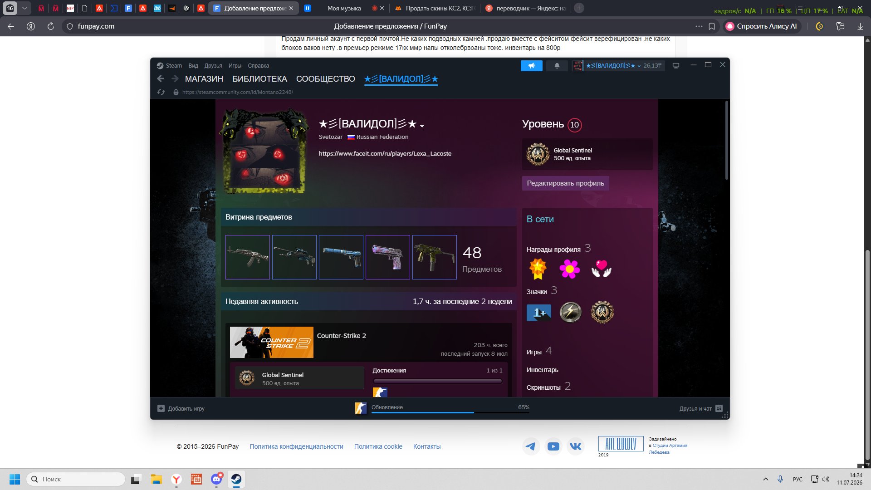This screenshot has width=871, height=490.
Task: Go to the "СООБЩЕСТВО" section in Steam
Action: [326, 78]
